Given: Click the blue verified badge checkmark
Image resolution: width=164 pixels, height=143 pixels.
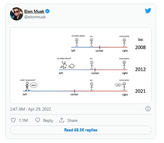Looking at the screenshot, I should tap(48, 11).
